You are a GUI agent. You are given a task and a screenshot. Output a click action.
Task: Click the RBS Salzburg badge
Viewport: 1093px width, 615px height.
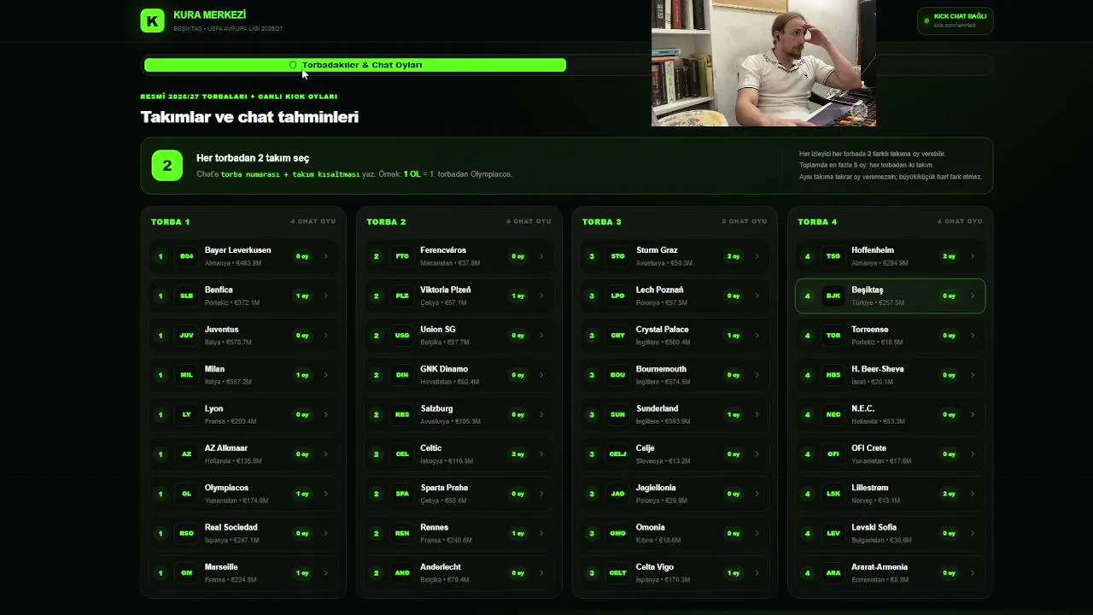point(402,414)
